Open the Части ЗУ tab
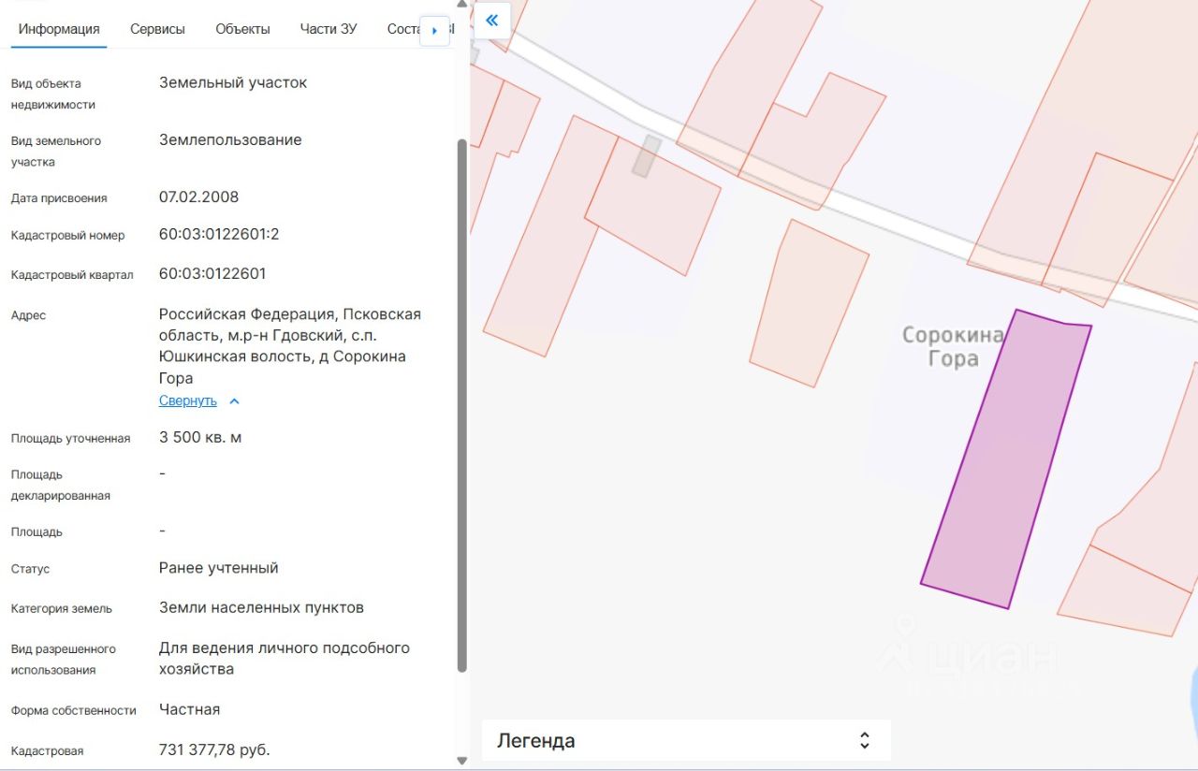 coord(328,29)
